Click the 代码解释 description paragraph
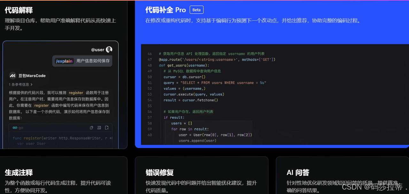The width and height of the screenshot is (409, 194). pos(60,24)
